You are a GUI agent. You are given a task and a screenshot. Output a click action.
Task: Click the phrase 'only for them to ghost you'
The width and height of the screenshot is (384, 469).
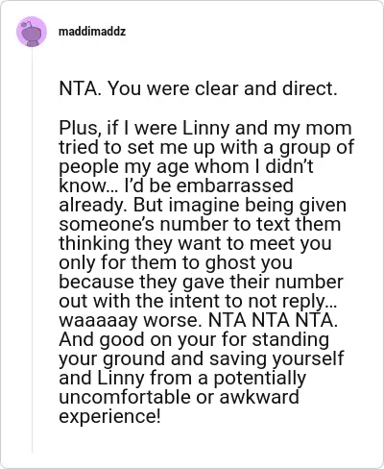176,262
